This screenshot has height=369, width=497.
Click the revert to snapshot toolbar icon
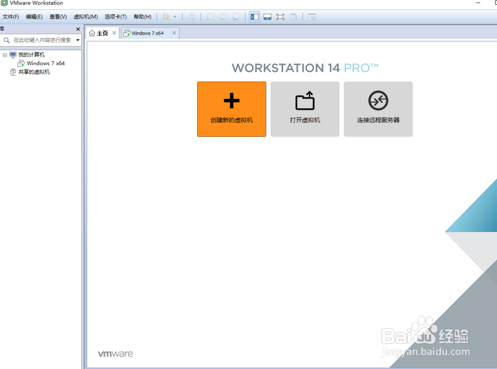(x=223, y=17)
